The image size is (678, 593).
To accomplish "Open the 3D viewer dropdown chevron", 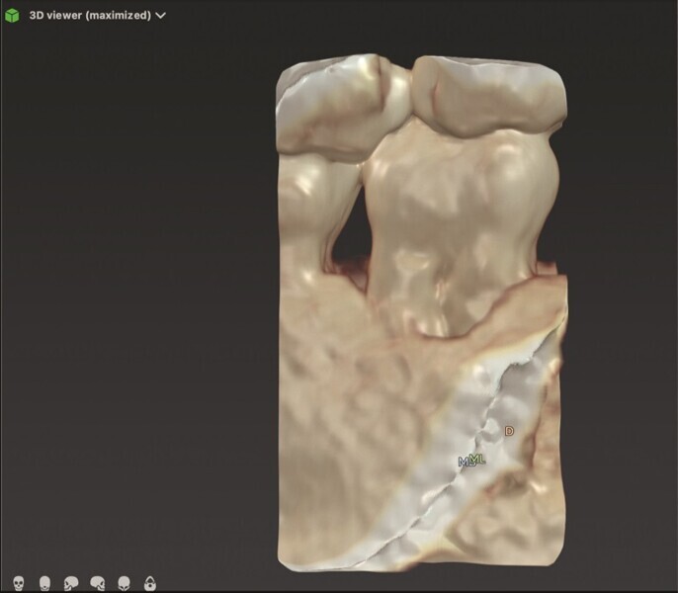I will point(160,16).
